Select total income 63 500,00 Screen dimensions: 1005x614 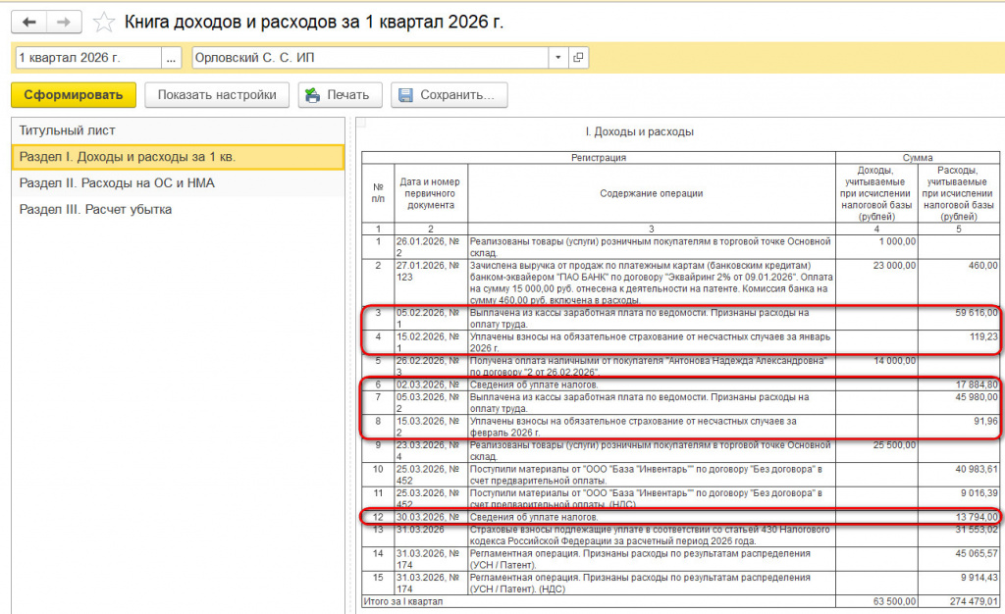pyautogui.click(x=876, y=602)
